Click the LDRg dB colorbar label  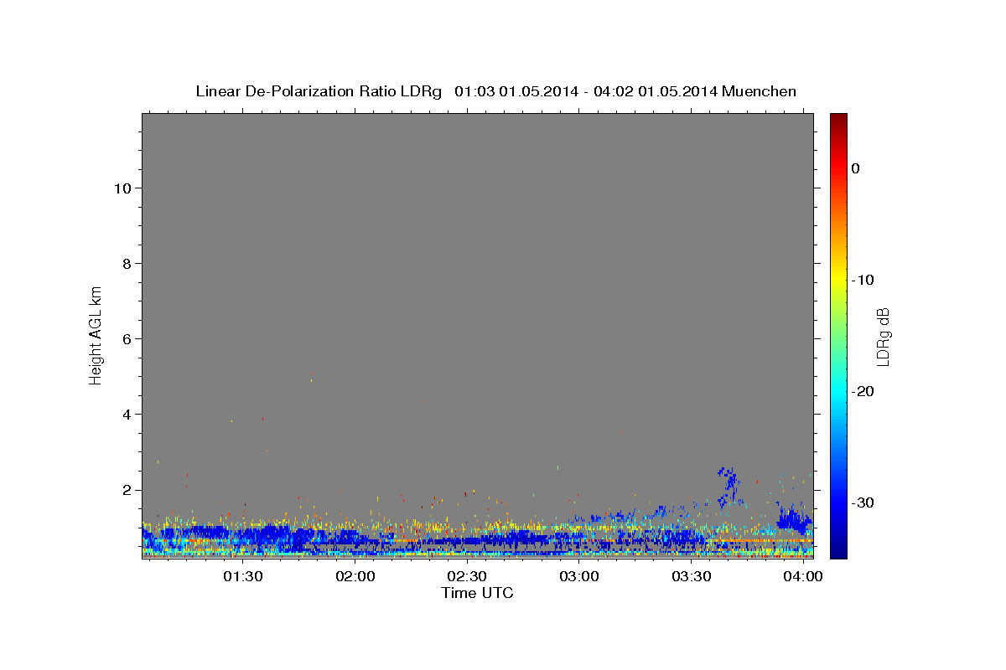point(882,336)
